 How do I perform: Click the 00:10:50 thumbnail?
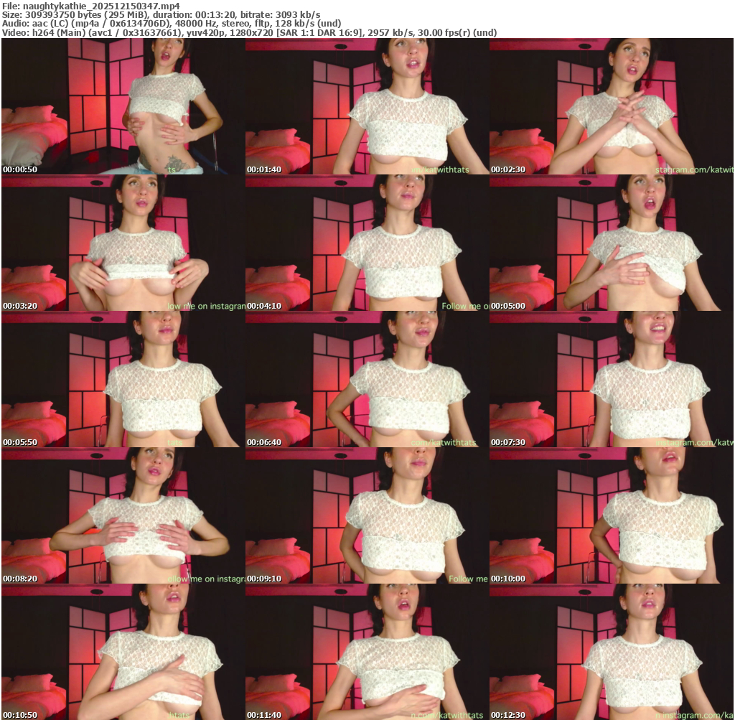click(123, 652)
